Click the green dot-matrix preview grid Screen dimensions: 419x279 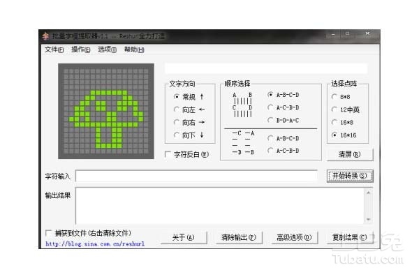pyautogui.click(x=106, y=111)
